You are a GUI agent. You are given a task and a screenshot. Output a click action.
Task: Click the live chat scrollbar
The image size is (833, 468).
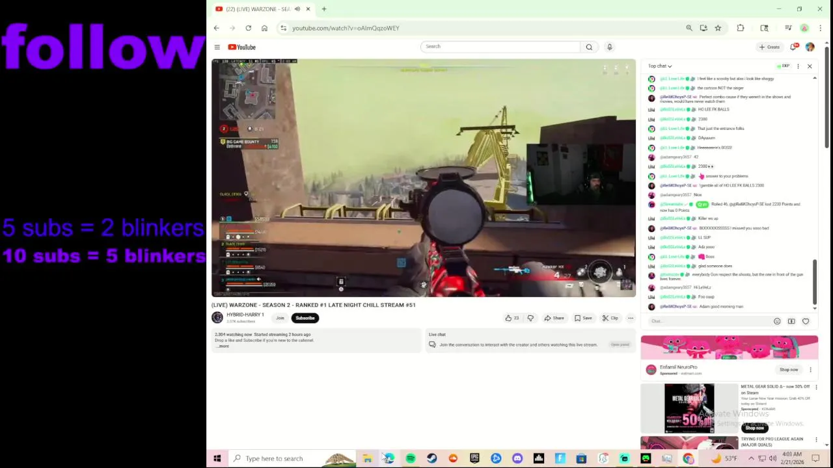(815, 281)
